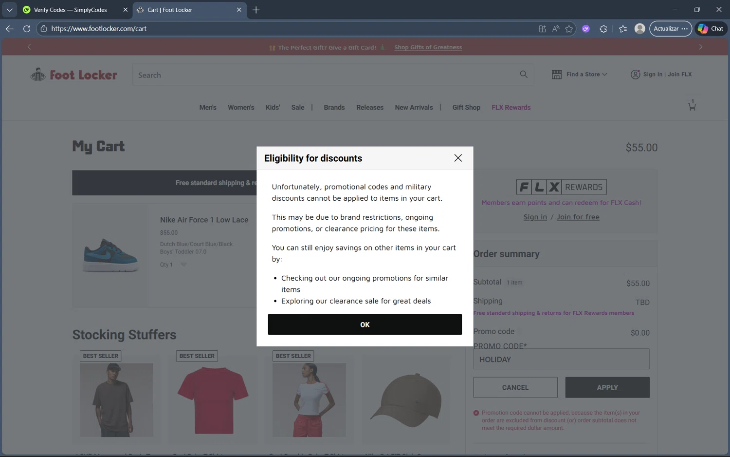
Task: Toggle read aloud icon
Action: [x=556, y=29]
